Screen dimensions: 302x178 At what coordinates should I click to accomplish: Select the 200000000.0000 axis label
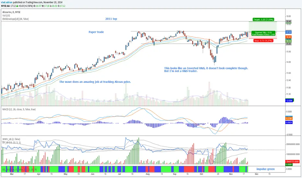tap(293, 144)
